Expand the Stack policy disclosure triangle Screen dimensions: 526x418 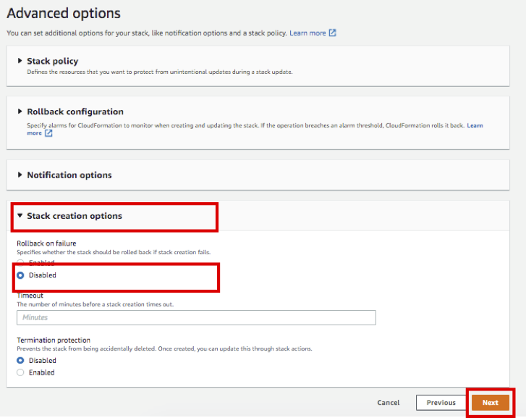point(20,61)
